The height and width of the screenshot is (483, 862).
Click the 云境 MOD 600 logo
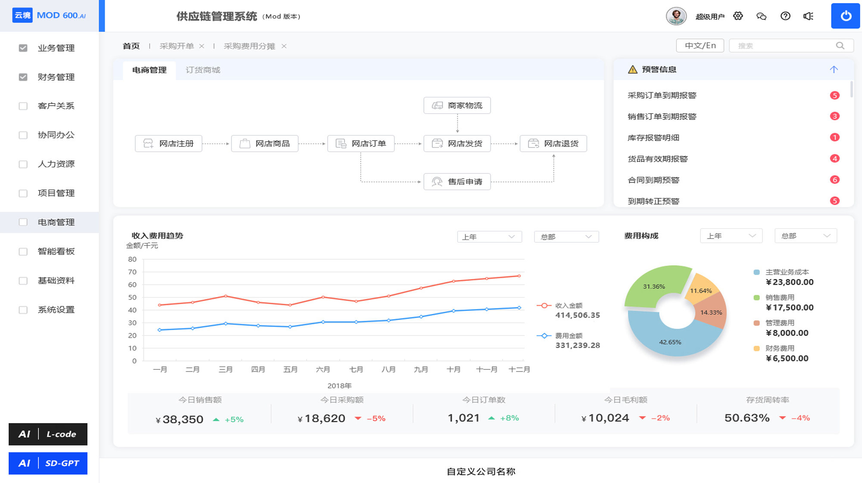(x=49, y=16)
